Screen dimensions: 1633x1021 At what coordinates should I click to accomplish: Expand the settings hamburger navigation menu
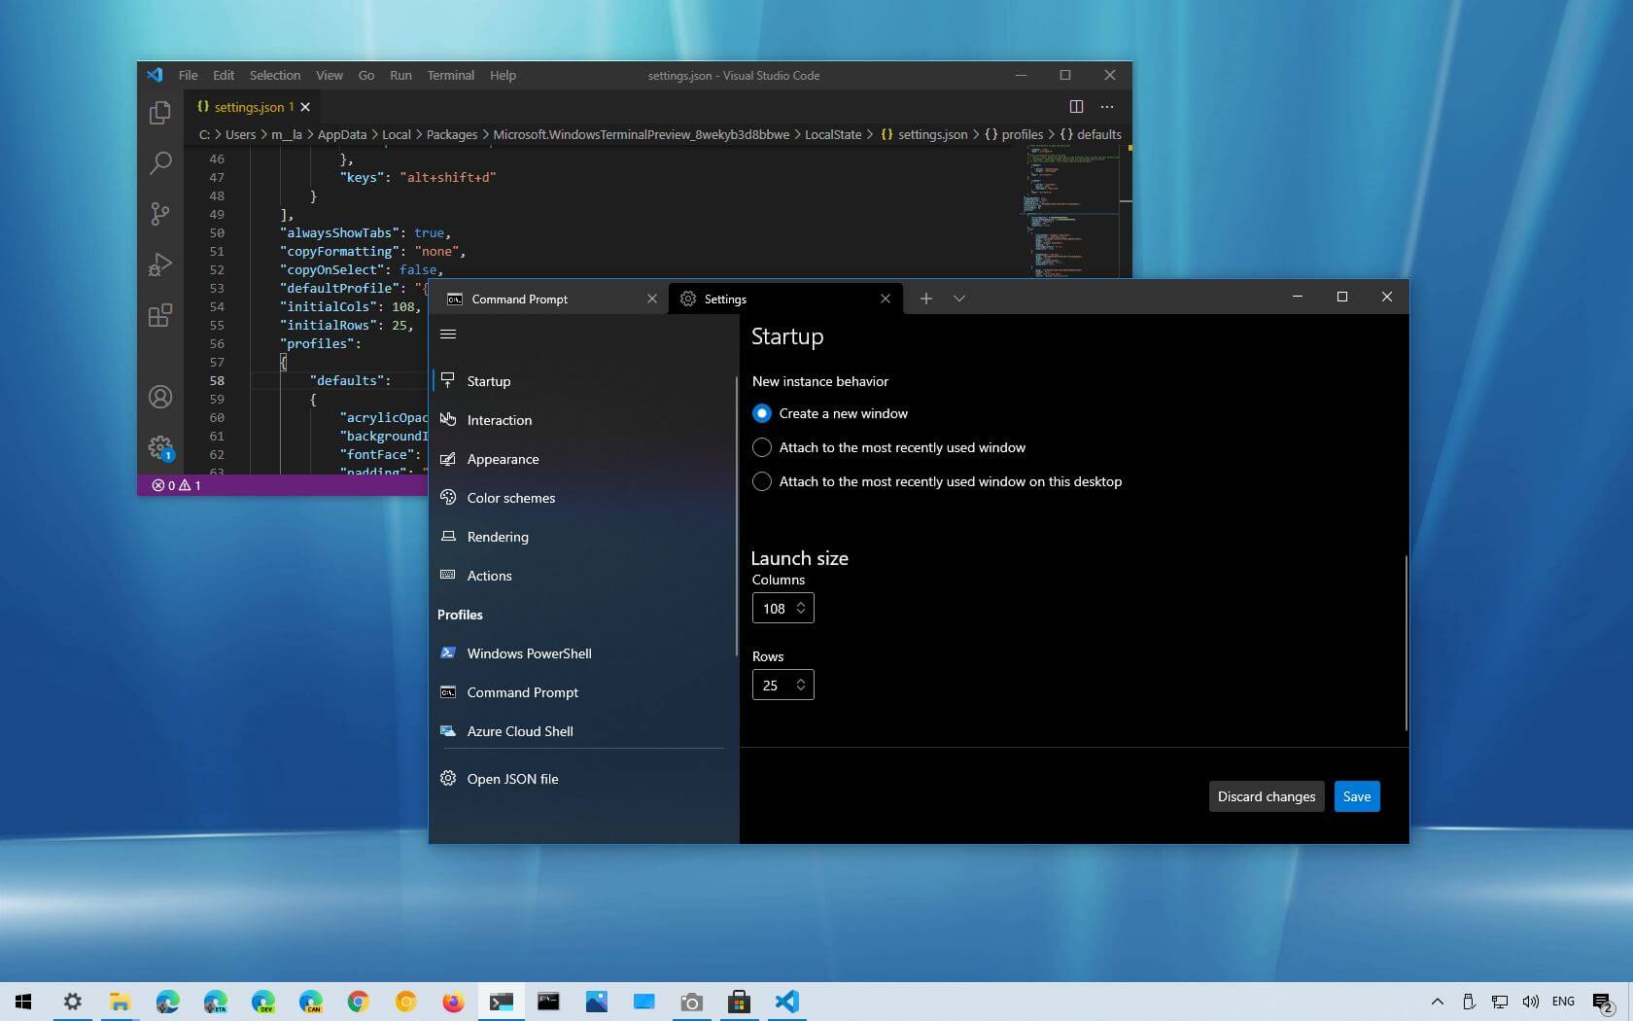click(x=448, y=334)
